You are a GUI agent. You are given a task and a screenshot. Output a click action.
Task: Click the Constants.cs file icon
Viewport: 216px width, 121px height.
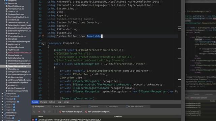(x=6, y=20)
